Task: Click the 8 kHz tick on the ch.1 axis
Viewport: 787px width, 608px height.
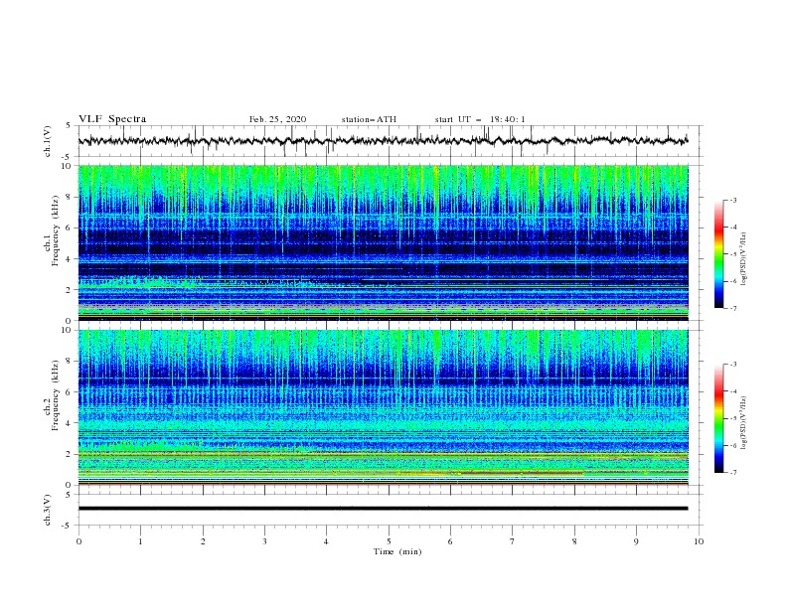Action: (x=70, y=197)
